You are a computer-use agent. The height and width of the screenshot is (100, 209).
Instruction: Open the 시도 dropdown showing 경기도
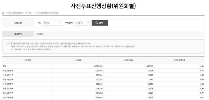point(53,23)
